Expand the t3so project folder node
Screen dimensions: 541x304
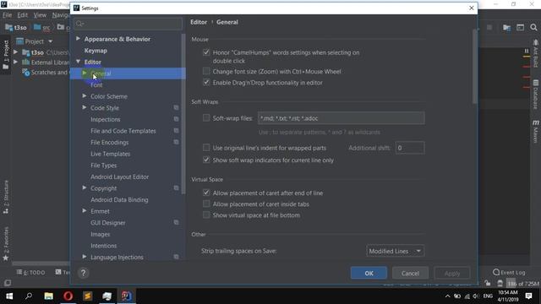click(16, 52)
